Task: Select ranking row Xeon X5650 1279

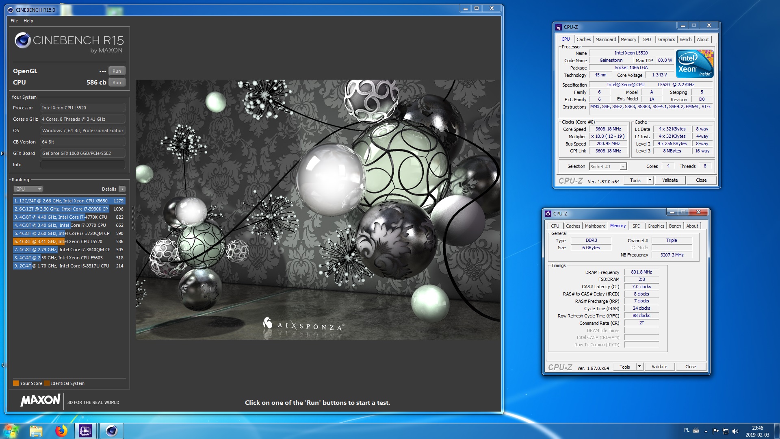Action: point(69,201)
